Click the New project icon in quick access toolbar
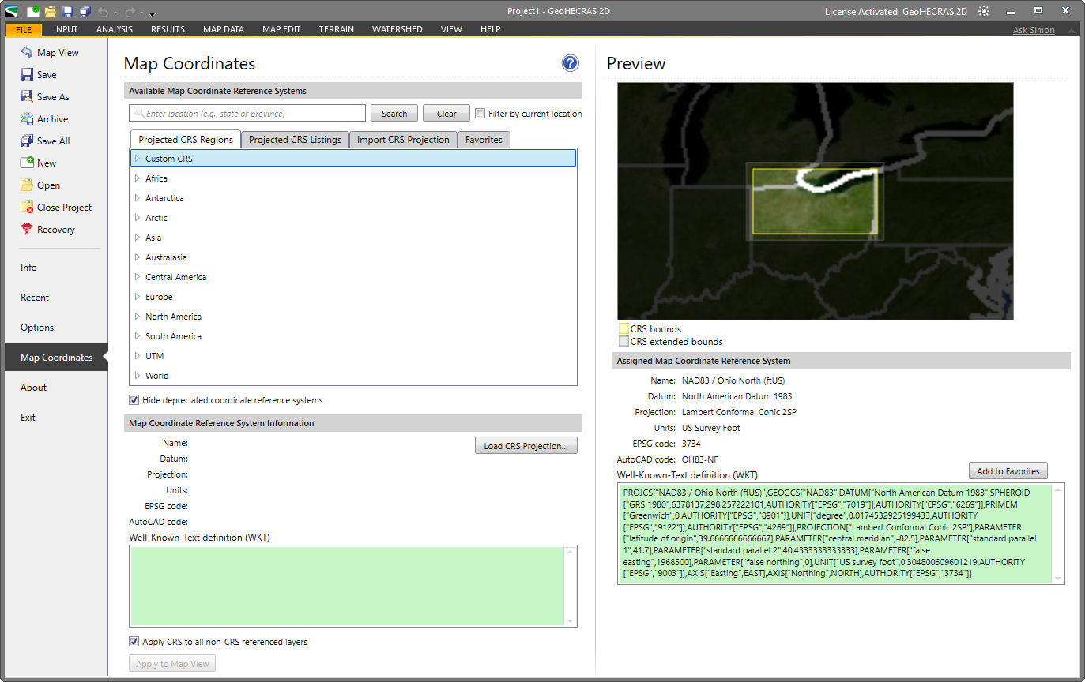This screenshot has height=682, width=1085. point(32,10)
